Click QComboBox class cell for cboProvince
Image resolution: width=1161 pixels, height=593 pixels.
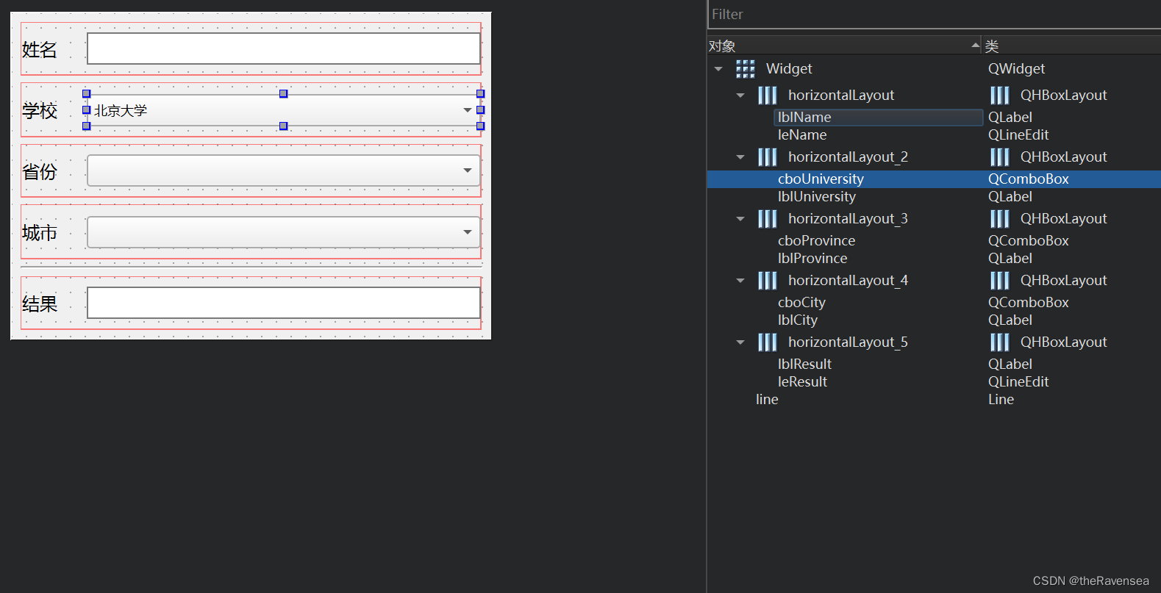(1028, 241)
